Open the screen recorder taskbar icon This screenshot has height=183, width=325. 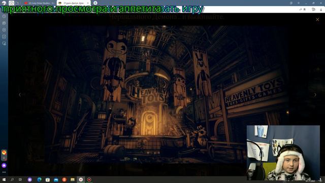(x=89, y=179)
